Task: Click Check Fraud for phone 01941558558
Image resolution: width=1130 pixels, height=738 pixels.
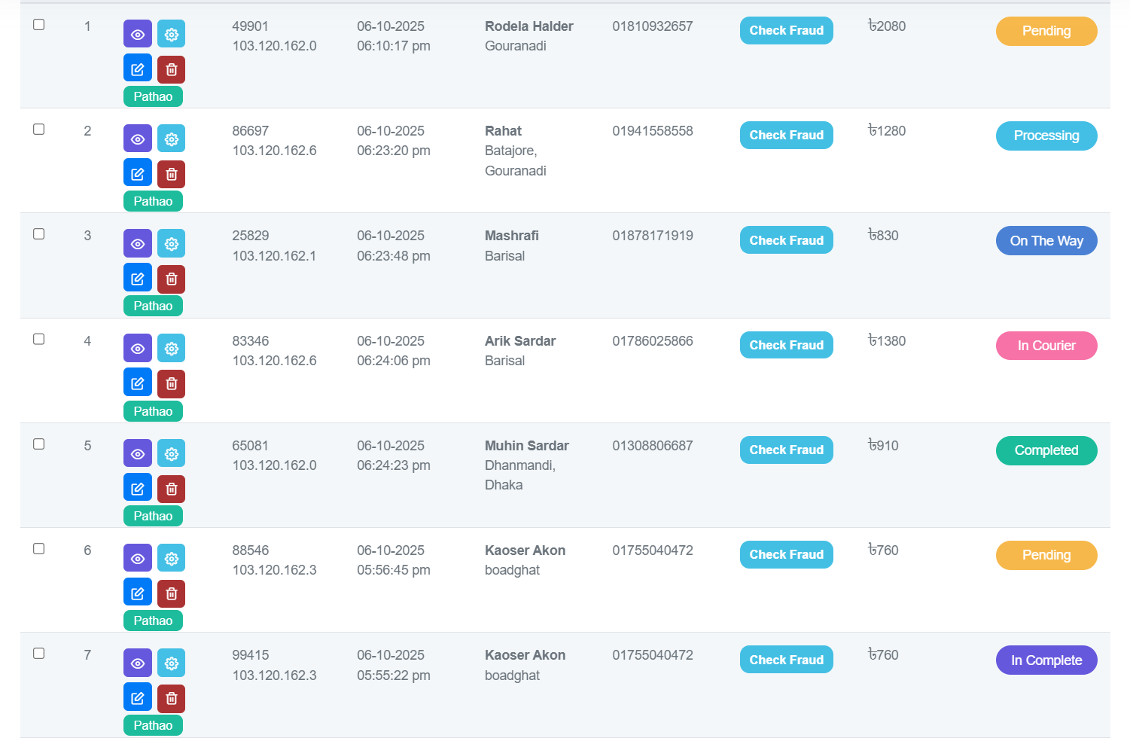Action: tap(786, 136)
